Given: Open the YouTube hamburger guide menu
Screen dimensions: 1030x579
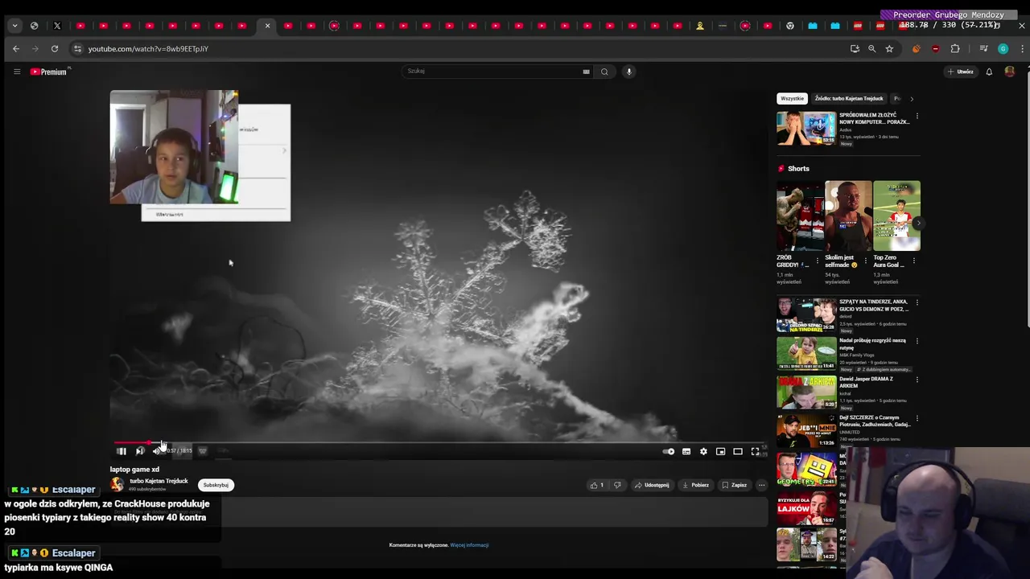Looking at the screenshot, I should (16, 72).
